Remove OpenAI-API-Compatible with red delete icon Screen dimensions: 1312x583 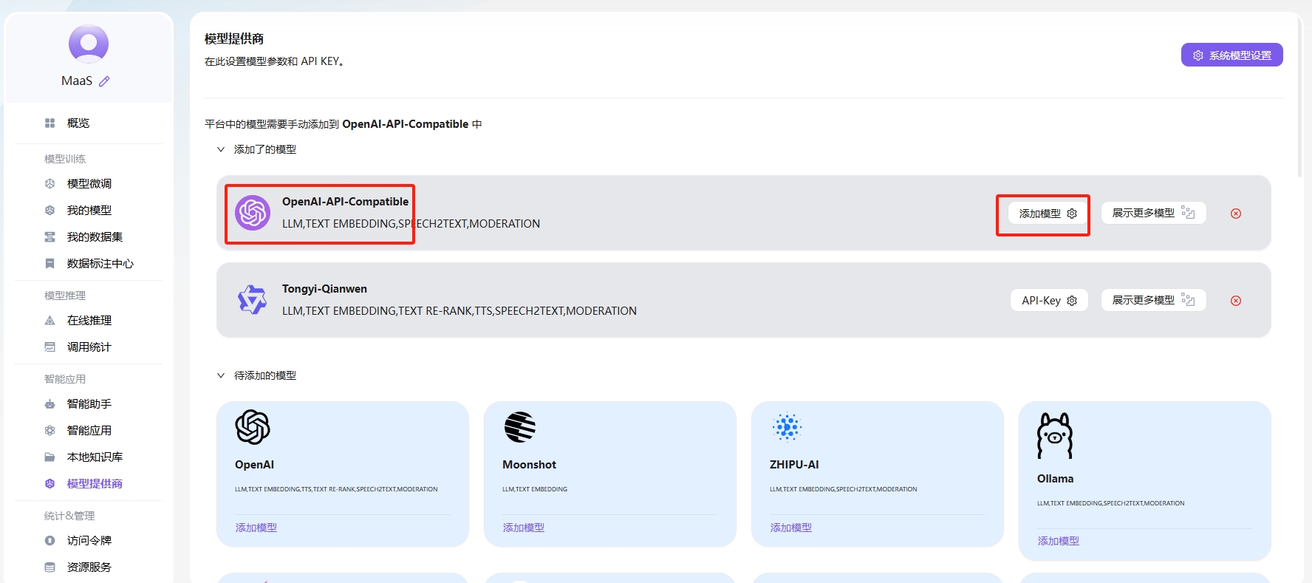[1236, 214]
